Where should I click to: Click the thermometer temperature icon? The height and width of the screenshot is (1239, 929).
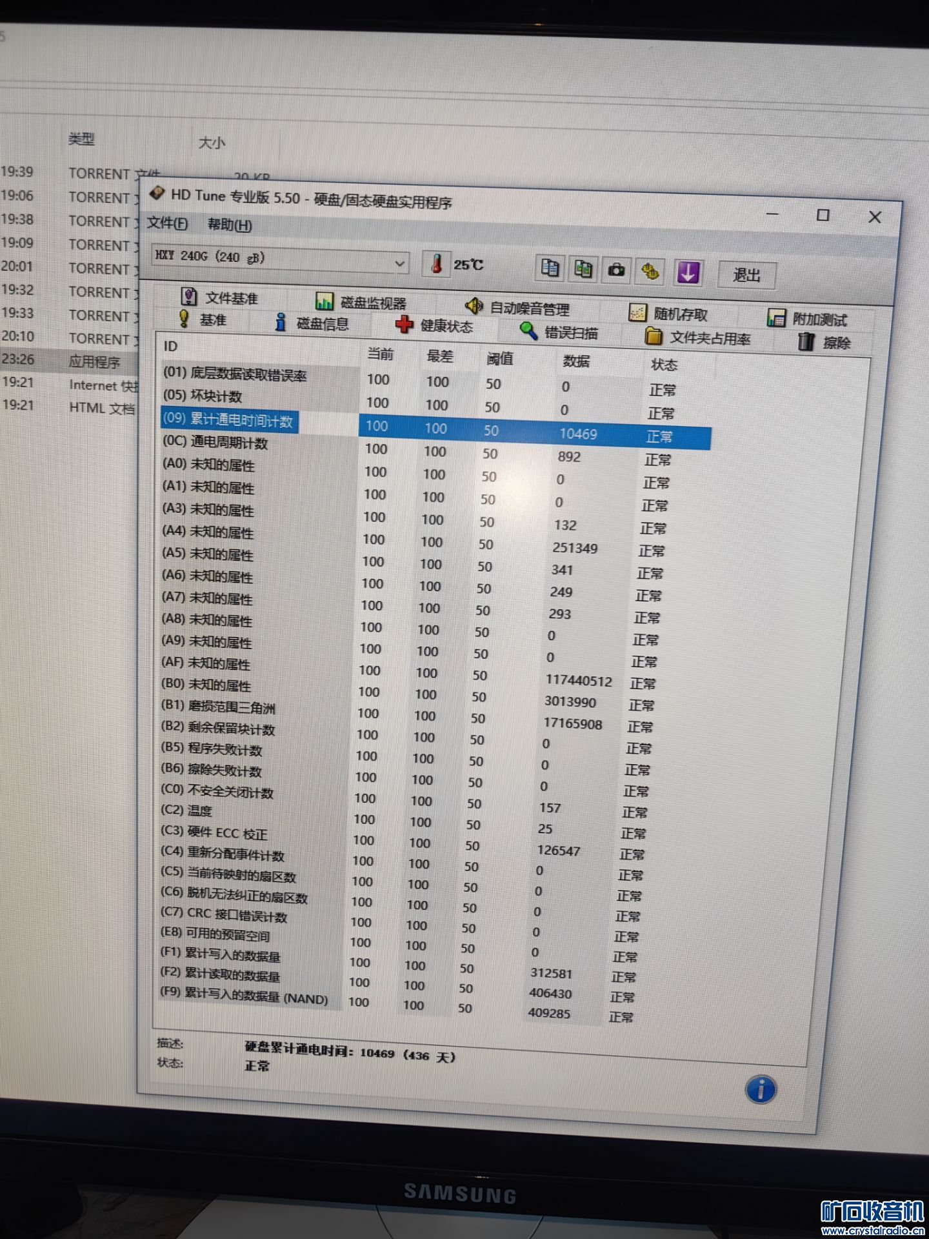tap(437, 263)
